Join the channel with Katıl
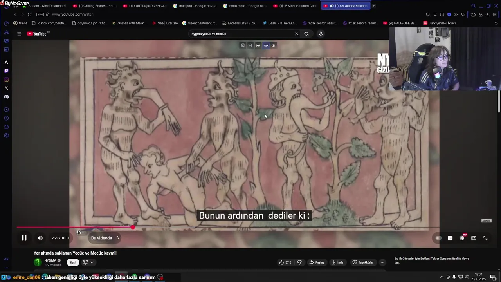 pyautogui.click(x=73, y=262)
